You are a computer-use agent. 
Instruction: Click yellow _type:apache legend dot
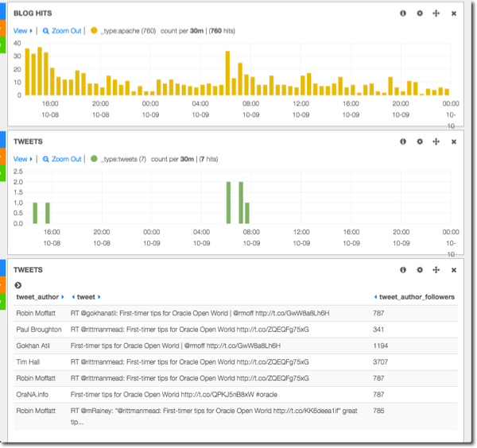94,31
